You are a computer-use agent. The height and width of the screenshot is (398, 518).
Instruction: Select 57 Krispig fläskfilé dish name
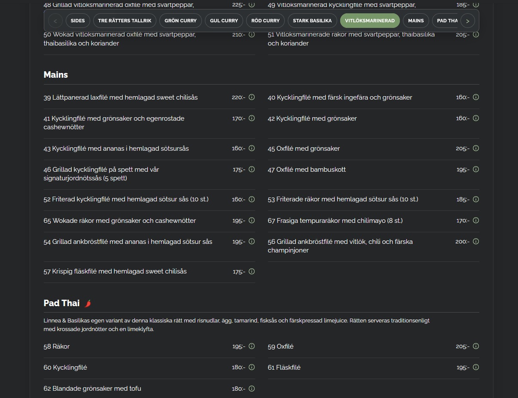point(115,271)
